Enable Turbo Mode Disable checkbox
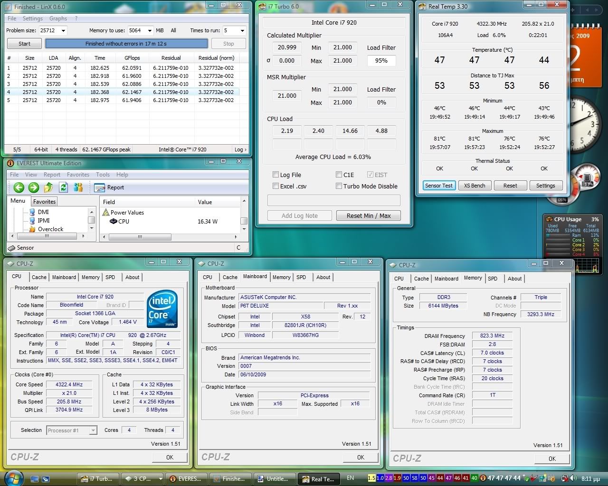 [339, 186]
